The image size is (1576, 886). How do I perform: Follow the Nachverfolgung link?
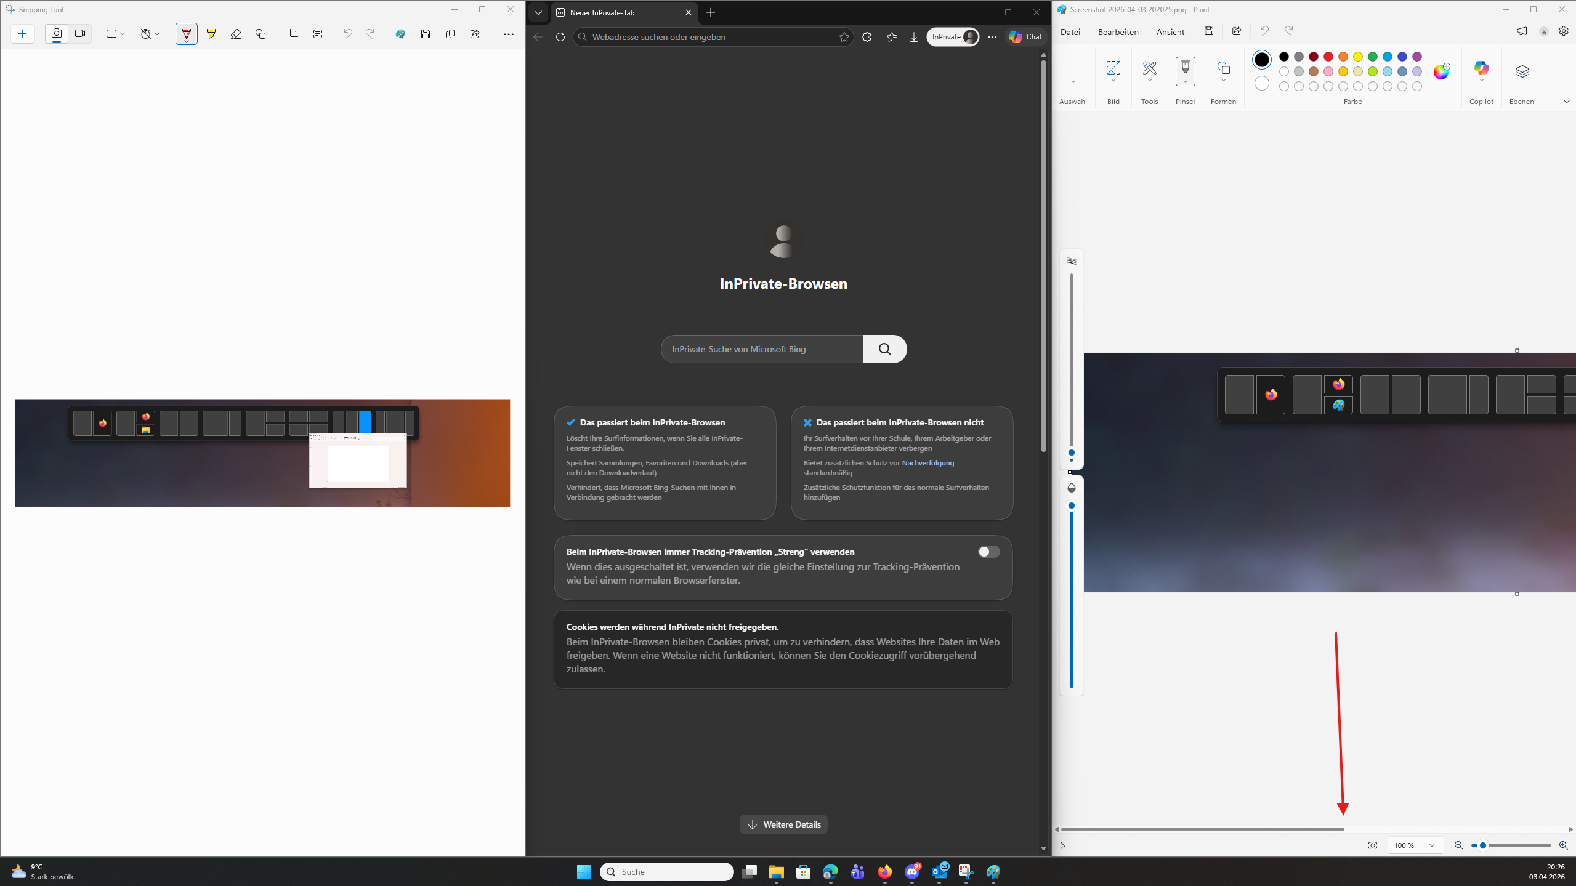(x=927, y=463)
